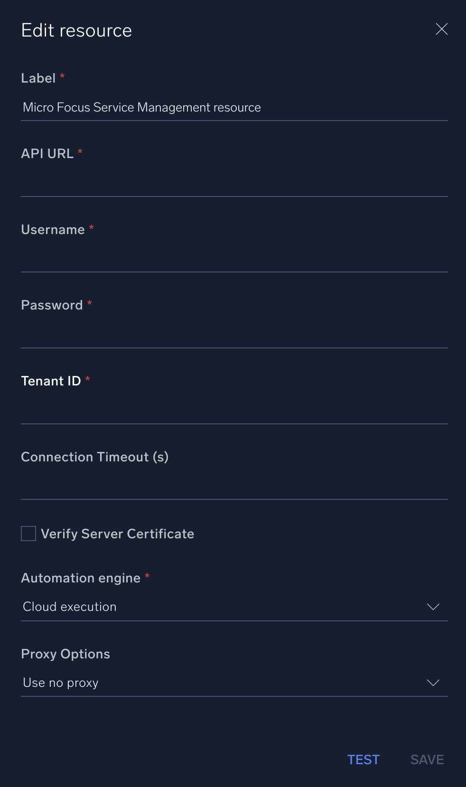This screenshot has height=787, width=466.
Task: Click the SAVE button
Action: tap(426, 759)
